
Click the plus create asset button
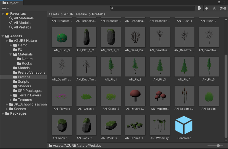(x=4, y=8)
